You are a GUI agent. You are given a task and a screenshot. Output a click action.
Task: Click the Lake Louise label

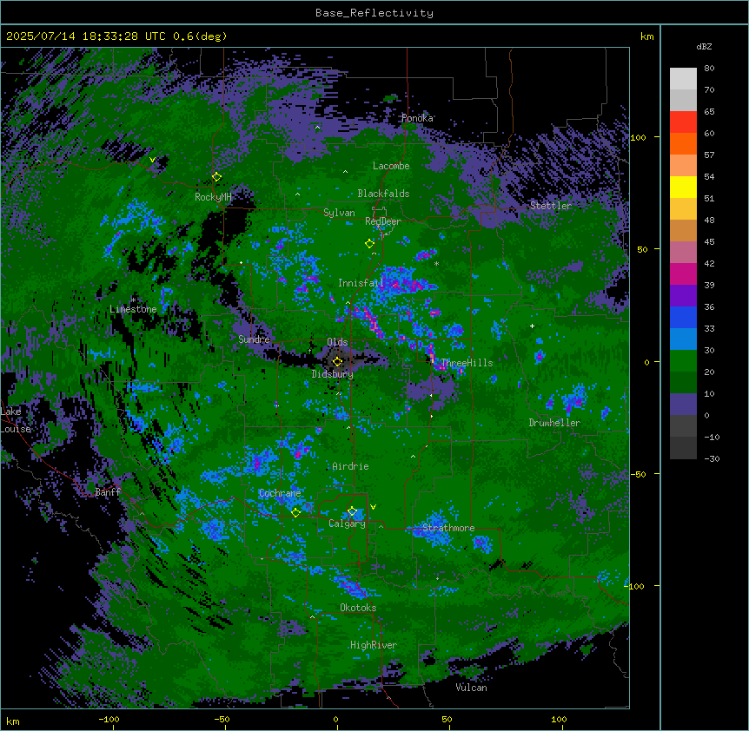[x=16, y=420]
